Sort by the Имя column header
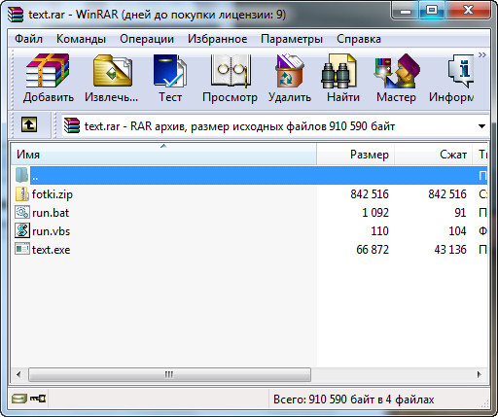 (163, 155)
